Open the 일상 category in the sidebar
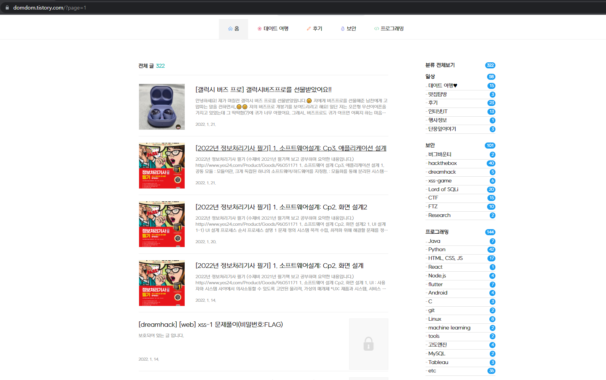Screen dimensions: 606x380 (430, 77)
